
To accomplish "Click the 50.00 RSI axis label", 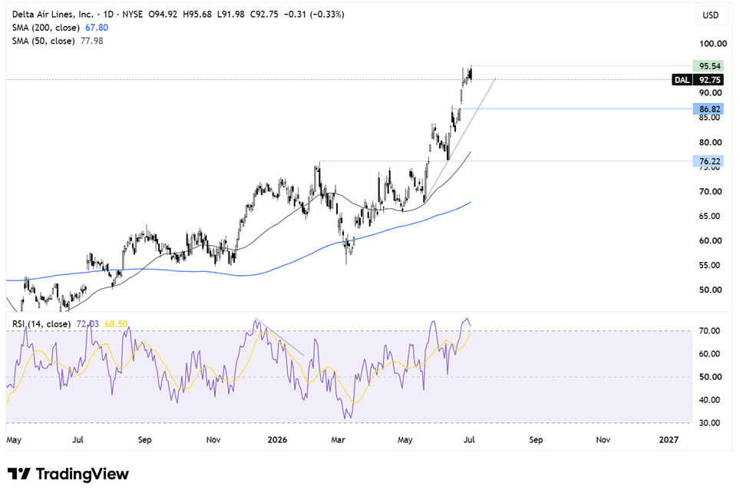I will 709,376.
